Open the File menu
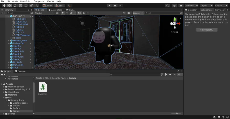Screen dimensions: 230x119 coord(3,1)
